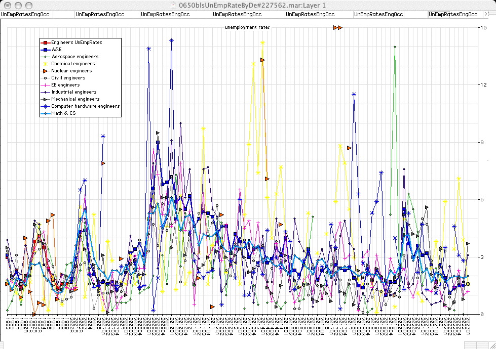Click the magenta plus EE engineers legend marker
The image size is (496, 349).
[46, 85]
